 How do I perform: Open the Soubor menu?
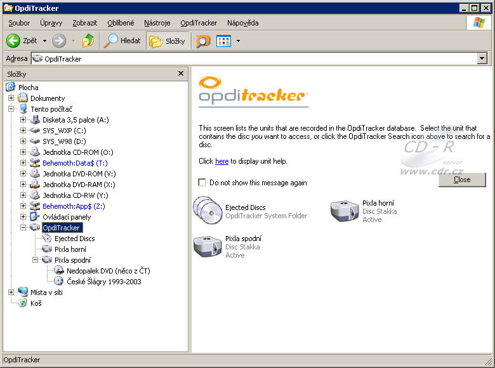[x=19, y=23]
